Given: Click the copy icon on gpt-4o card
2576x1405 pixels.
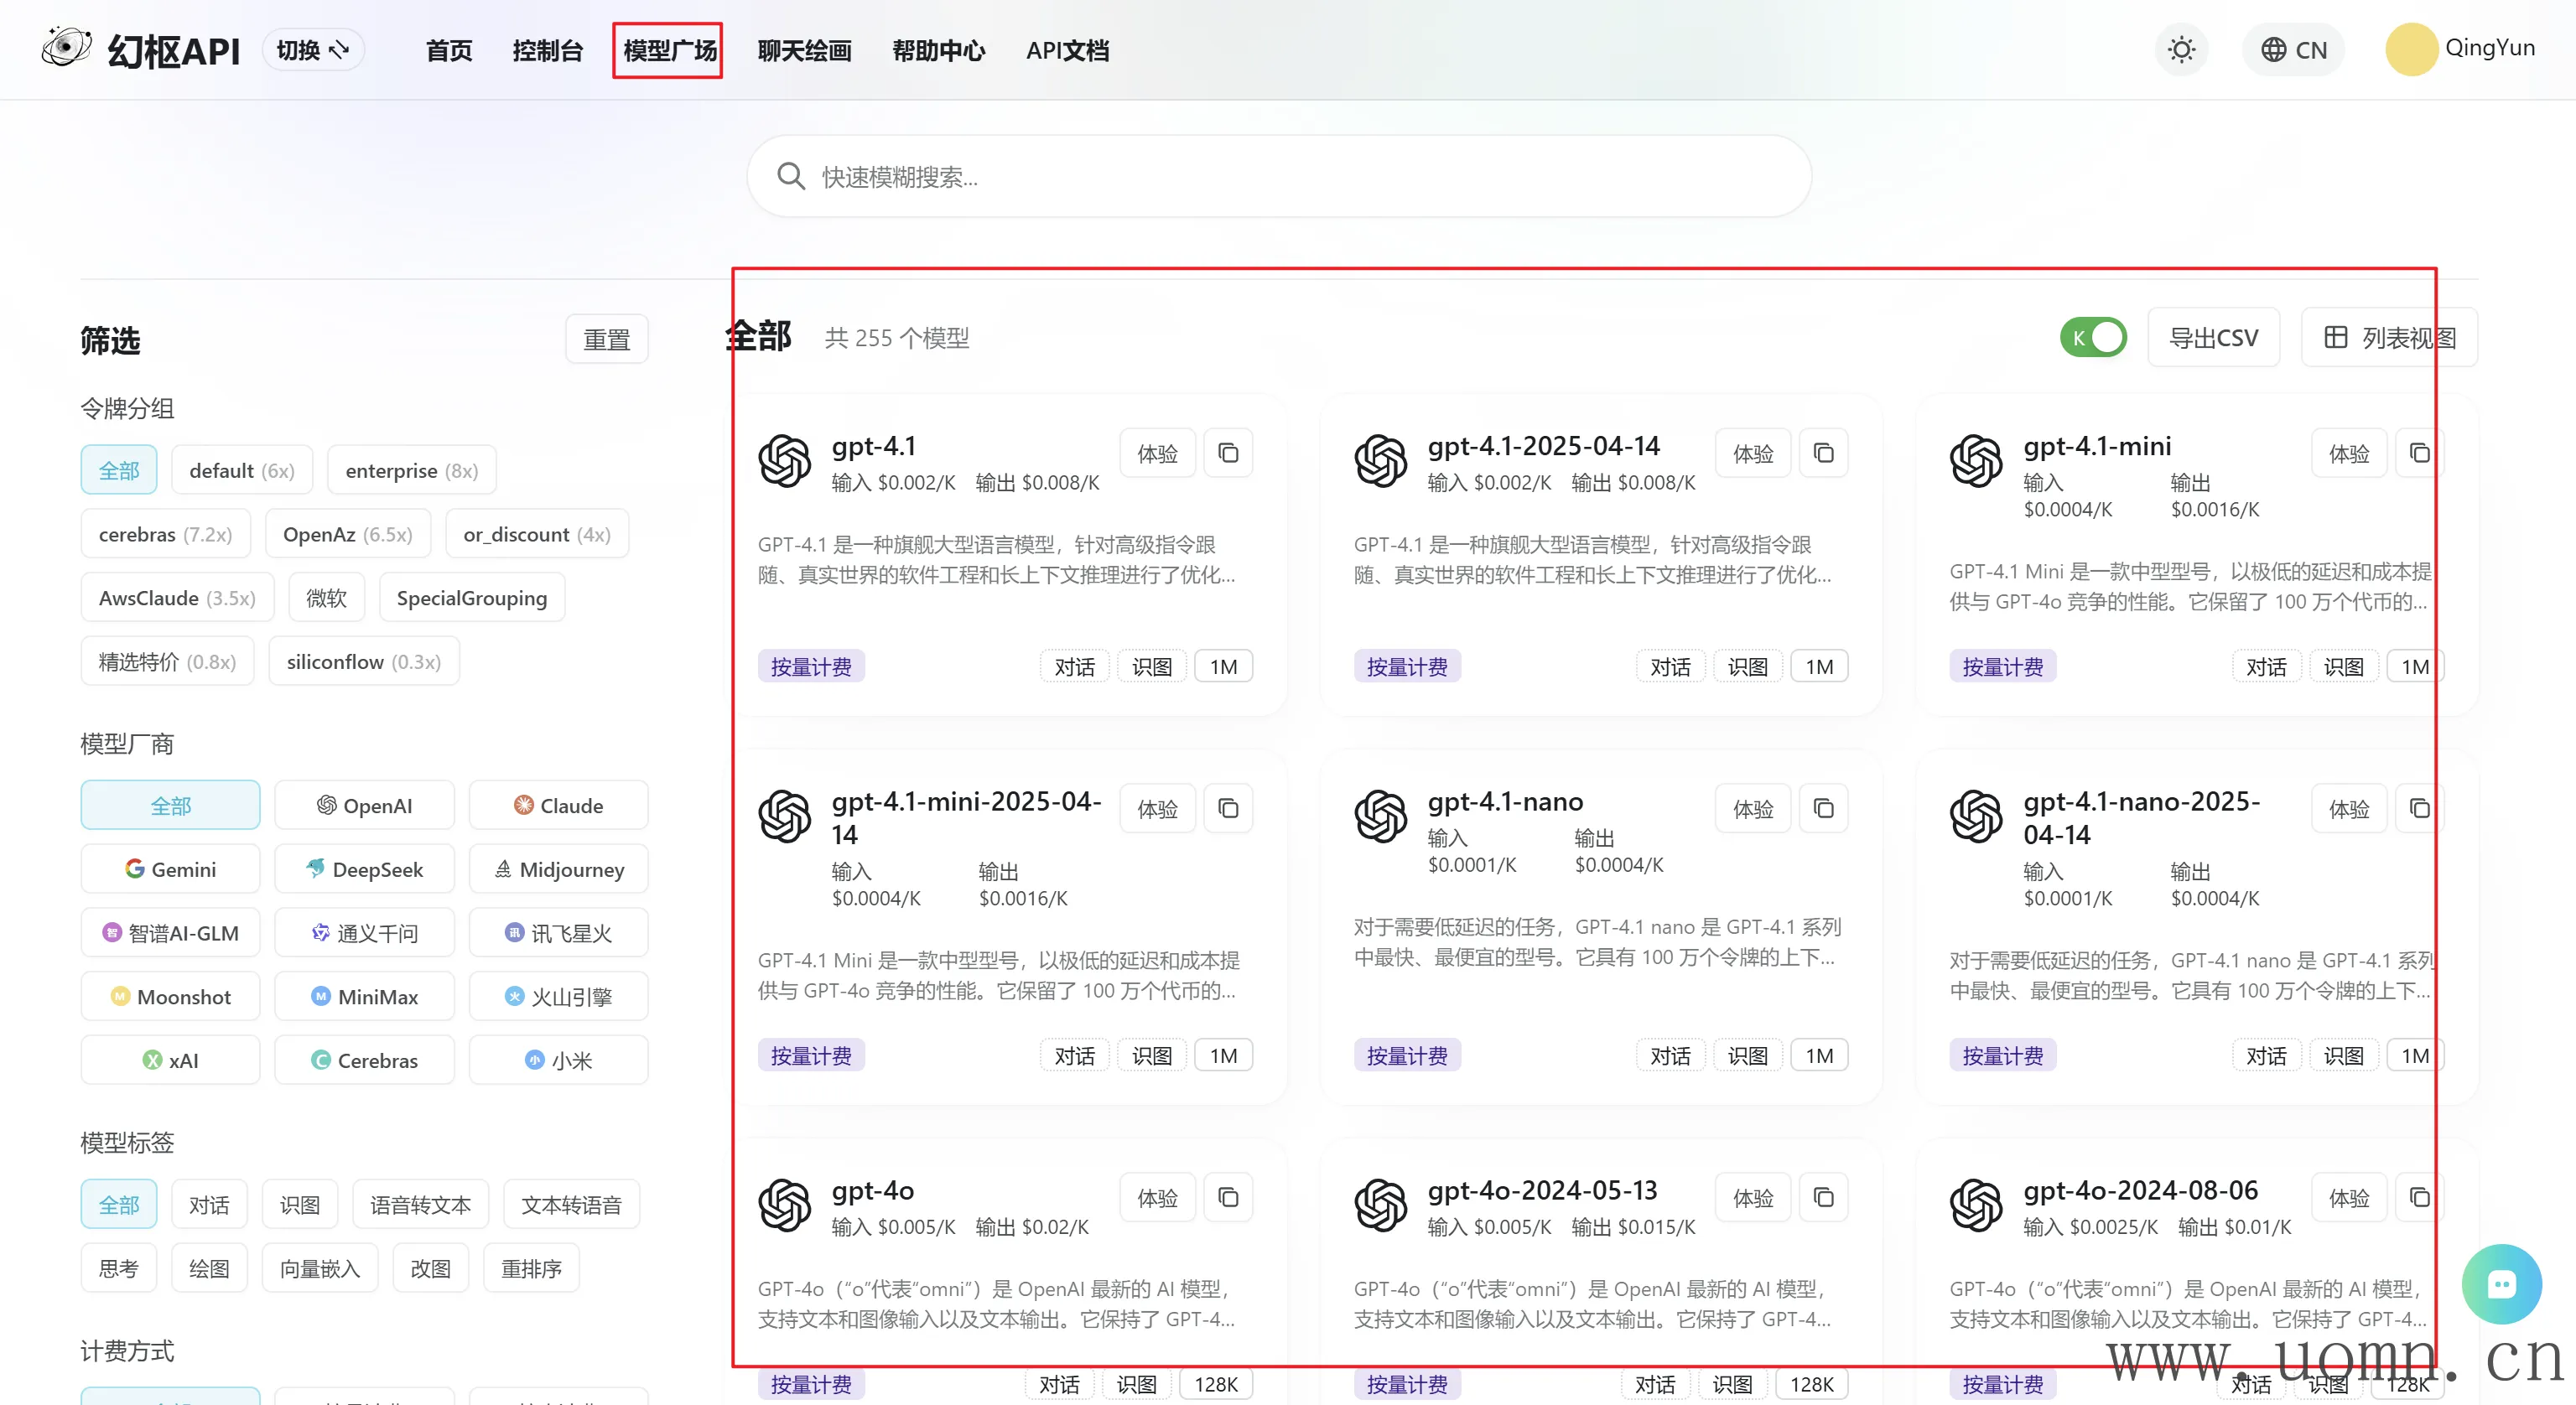Looking at the screenshot, I should click(x=1228, y=1198).
